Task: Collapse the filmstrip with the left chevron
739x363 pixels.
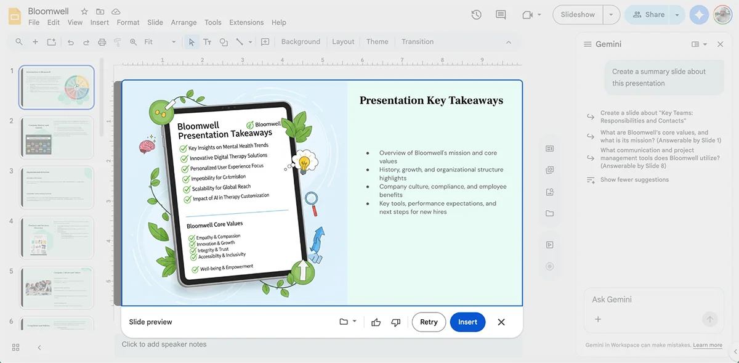Action: [39, 348]
